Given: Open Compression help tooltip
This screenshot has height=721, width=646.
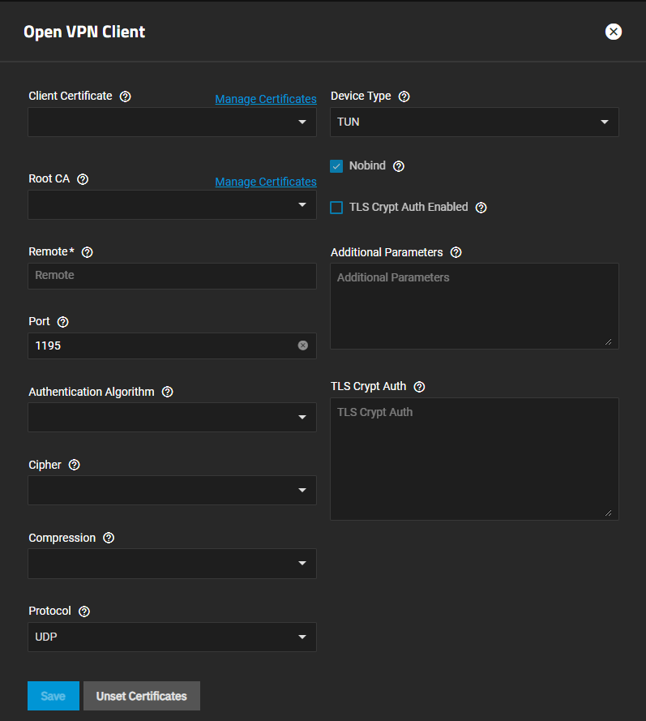Looking at the screenshot, I should (109, 538).
